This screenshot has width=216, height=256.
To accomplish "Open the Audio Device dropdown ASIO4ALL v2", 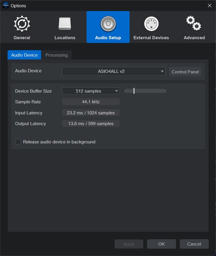I will tap(114, 71).
